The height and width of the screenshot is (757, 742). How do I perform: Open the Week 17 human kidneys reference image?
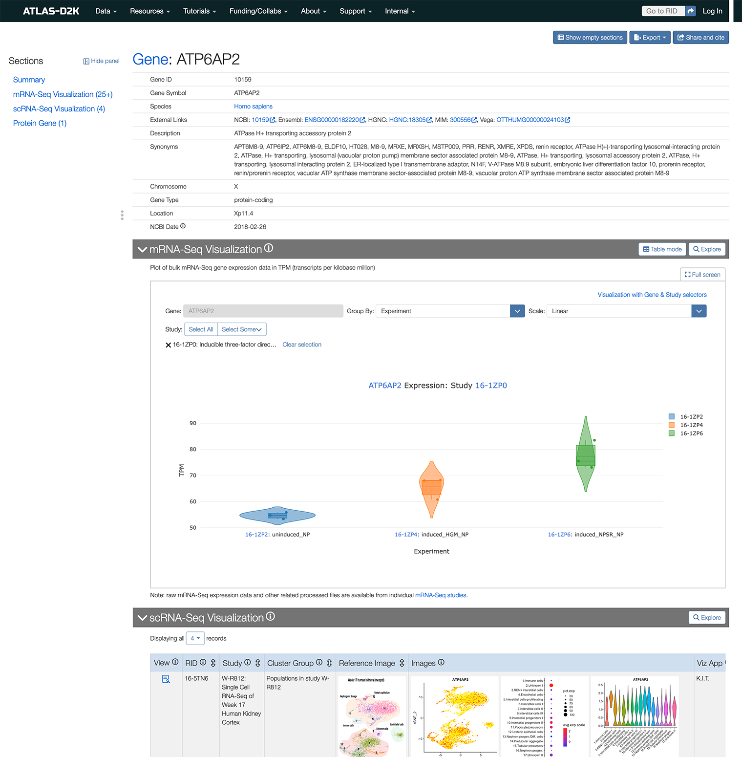pos(372,716)
